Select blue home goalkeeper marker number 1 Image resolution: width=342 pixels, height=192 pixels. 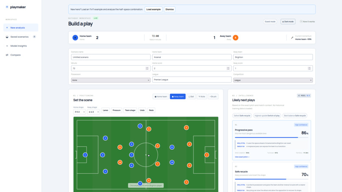click(85, 155)
